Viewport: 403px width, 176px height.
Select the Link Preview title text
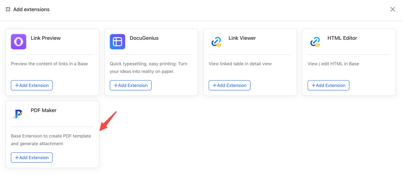pyautogui.click(x=46, y=38)
